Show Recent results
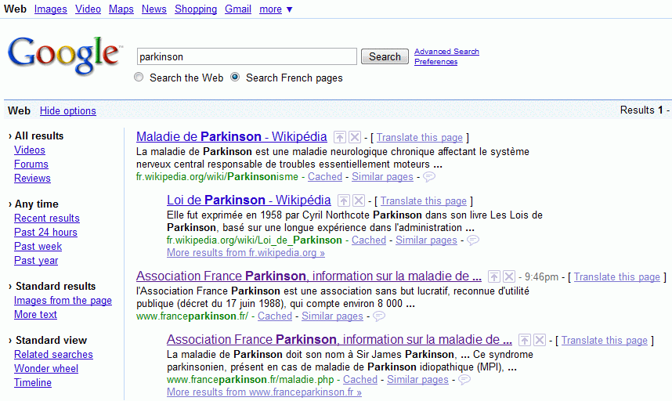 pyautogui.click(x=47, y=218)
